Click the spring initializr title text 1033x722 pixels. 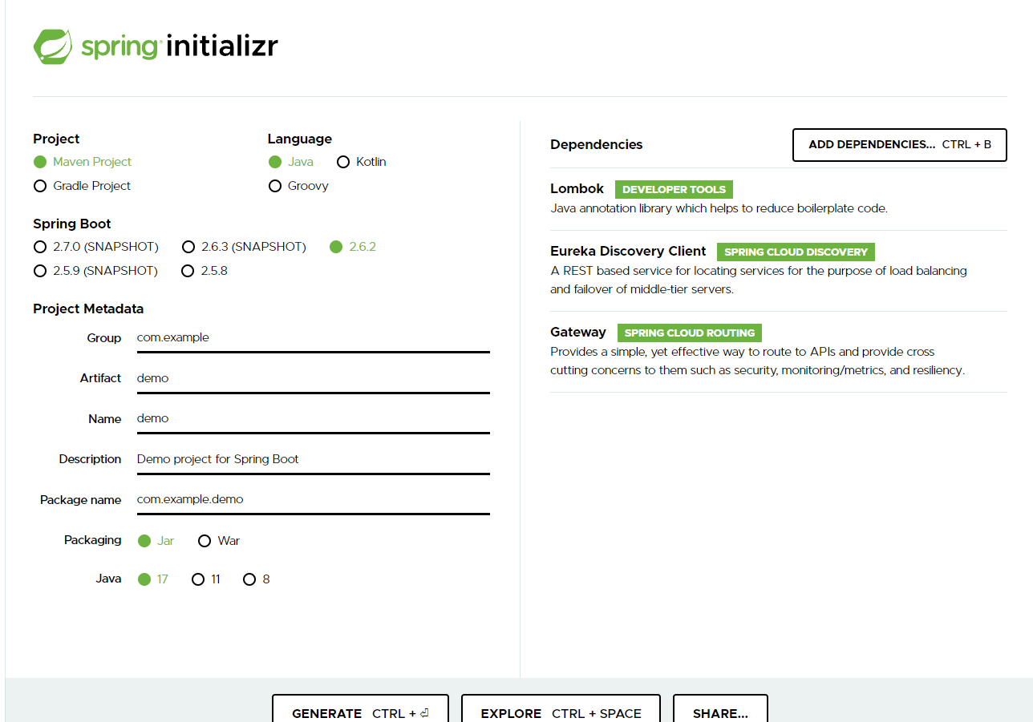point(180,46)
